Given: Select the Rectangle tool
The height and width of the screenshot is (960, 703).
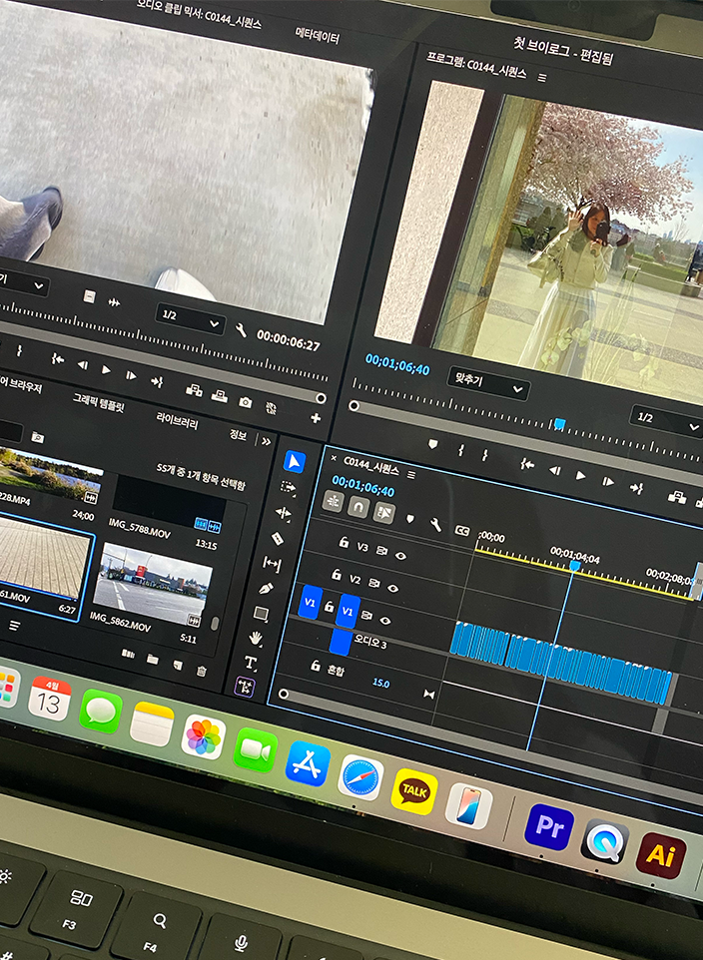Looking at the screenshot, I should [x=261, y=613].
